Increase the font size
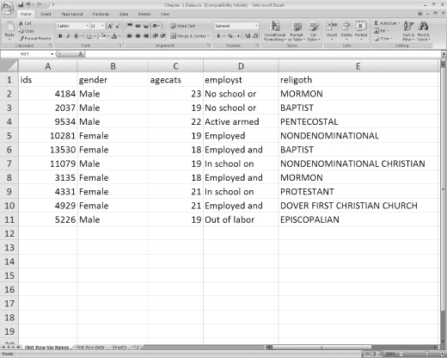447x358 pixels. coord(110,26)
